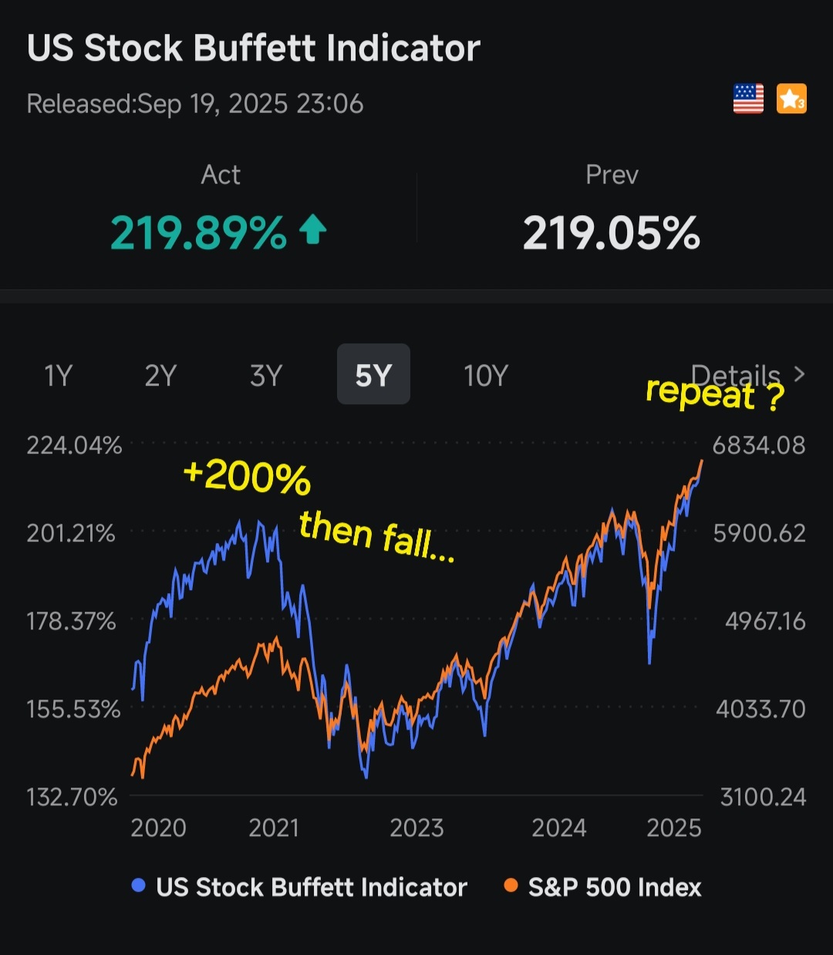The height and width of the screenshot is (955, 833).
Task: Click the 2021 label on time axis
Action: pos(274,828)
